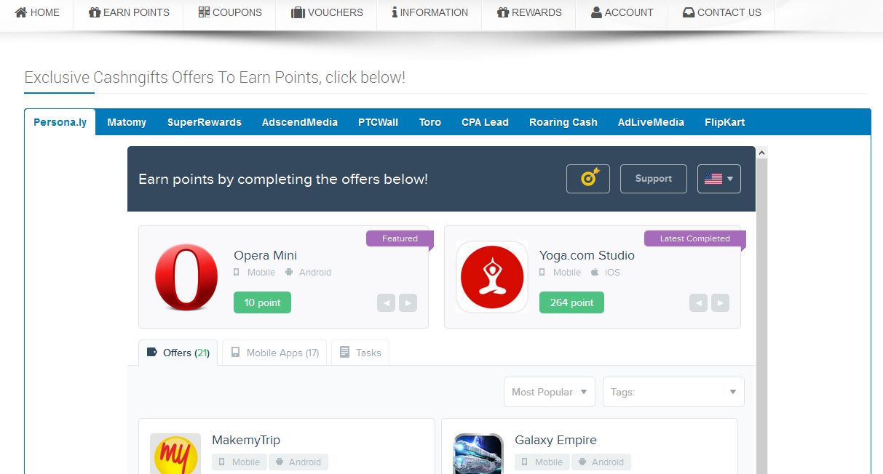Switch to the Roaring Cash tab
This screenshot has height=474, width=883.
[563, 122]
